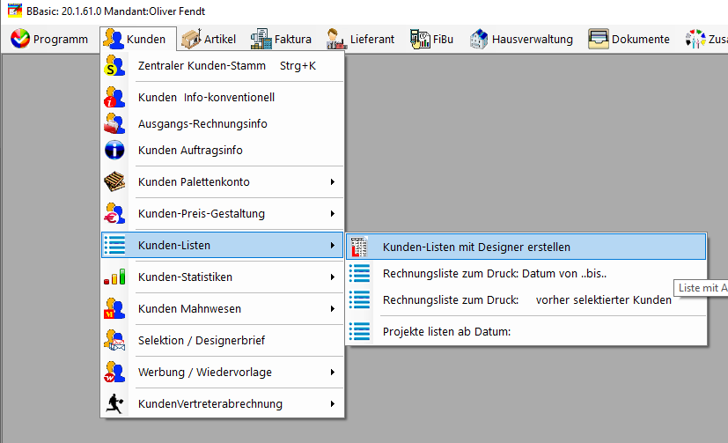This screenshot has width=728, height=443.
Task: Click the Zentraler Kunden-Stamm icon
Action: point(114,65)
